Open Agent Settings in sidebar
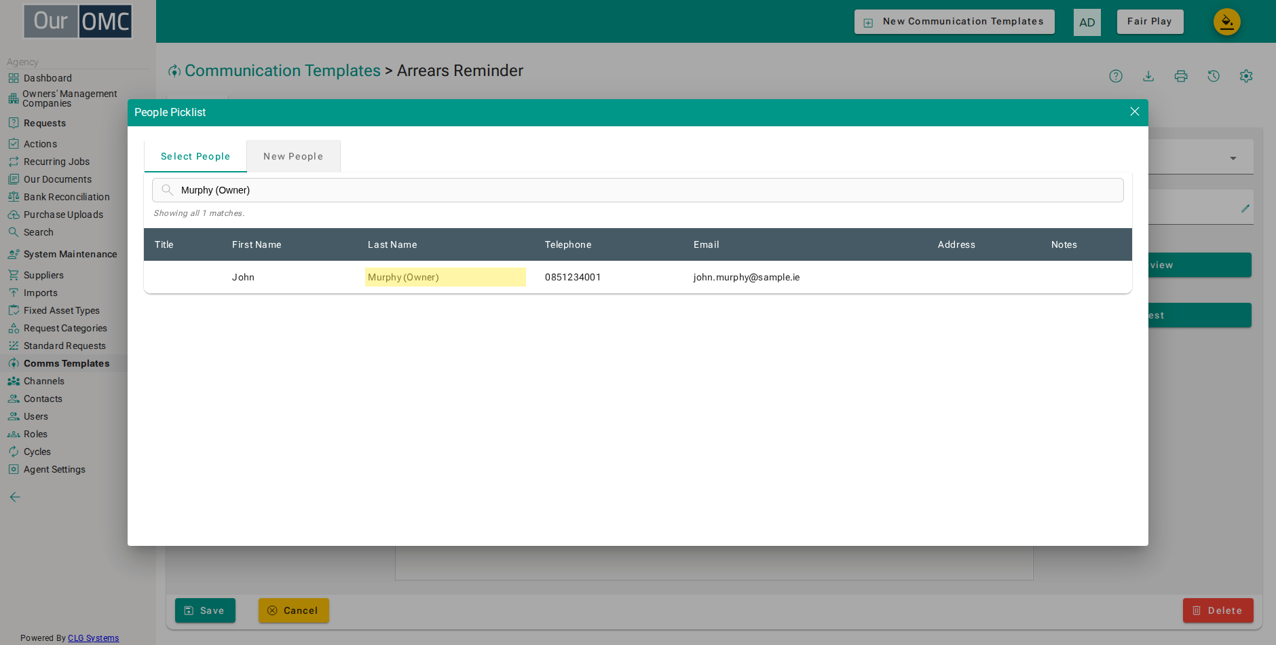 pos(54,469)
